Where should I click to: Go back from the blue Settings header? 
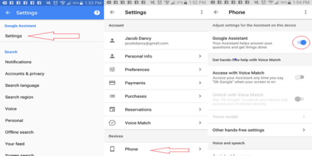(x=8, y=13)
